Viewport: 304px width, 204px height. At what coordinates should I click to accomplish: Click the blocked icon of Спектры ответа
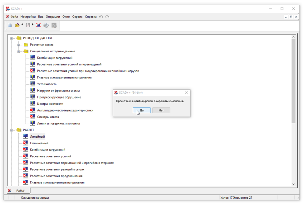click(x=32, y=117)
